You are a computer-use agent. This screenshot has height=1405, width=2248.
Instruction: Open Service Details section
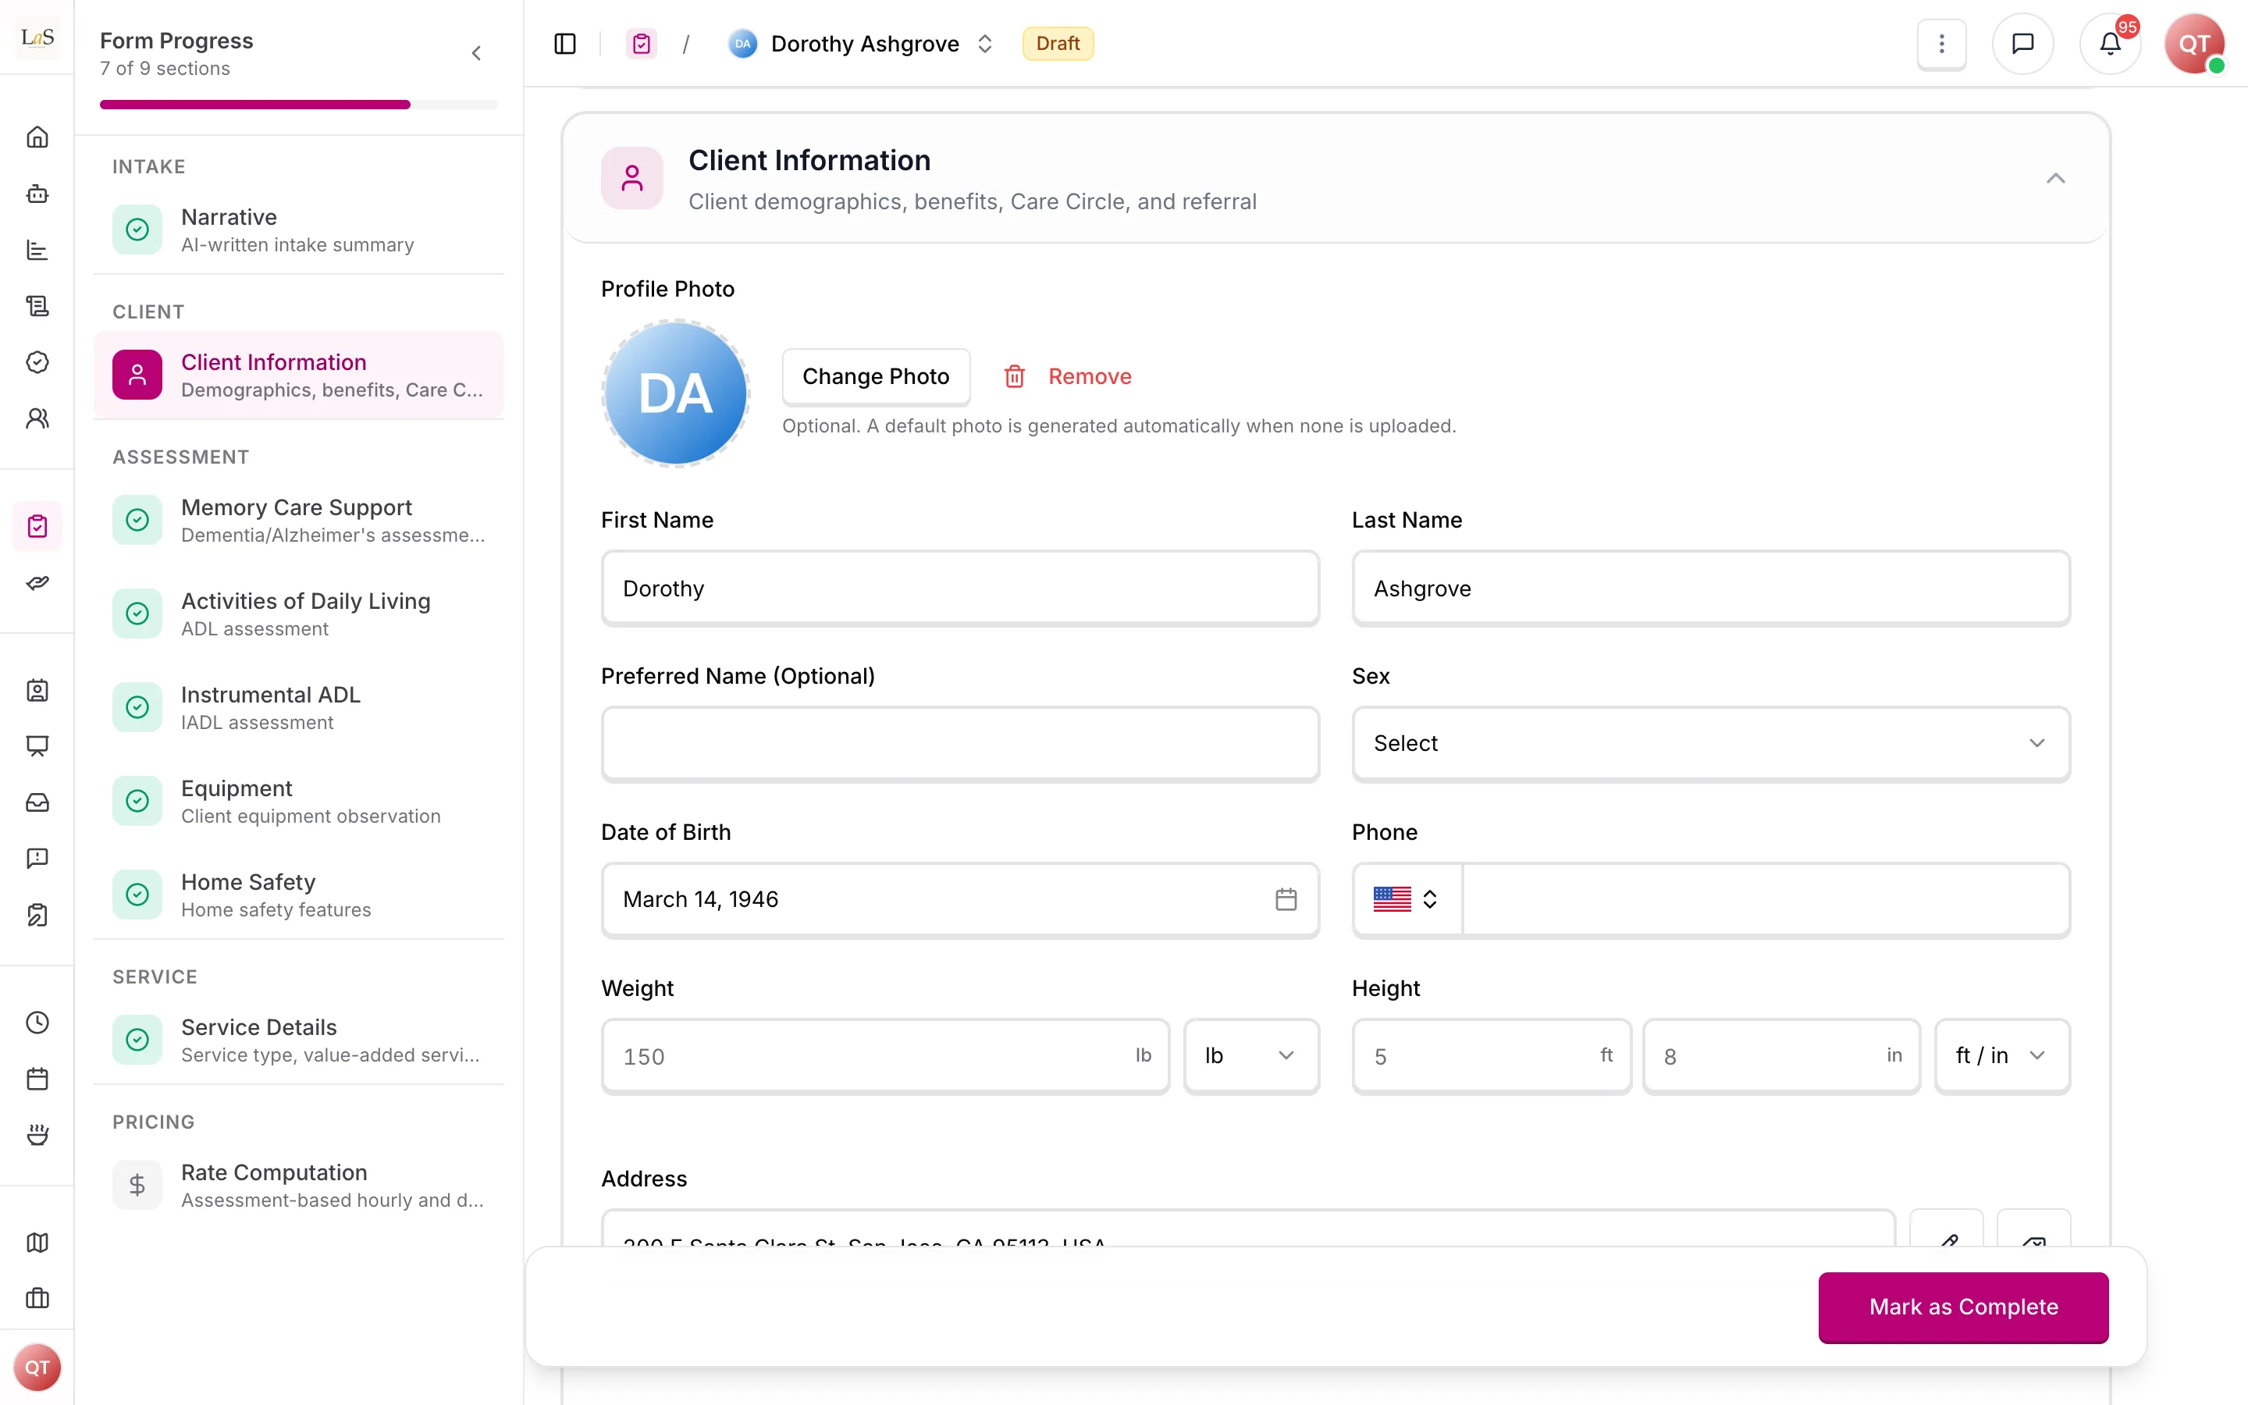(x=299, y=1040)
